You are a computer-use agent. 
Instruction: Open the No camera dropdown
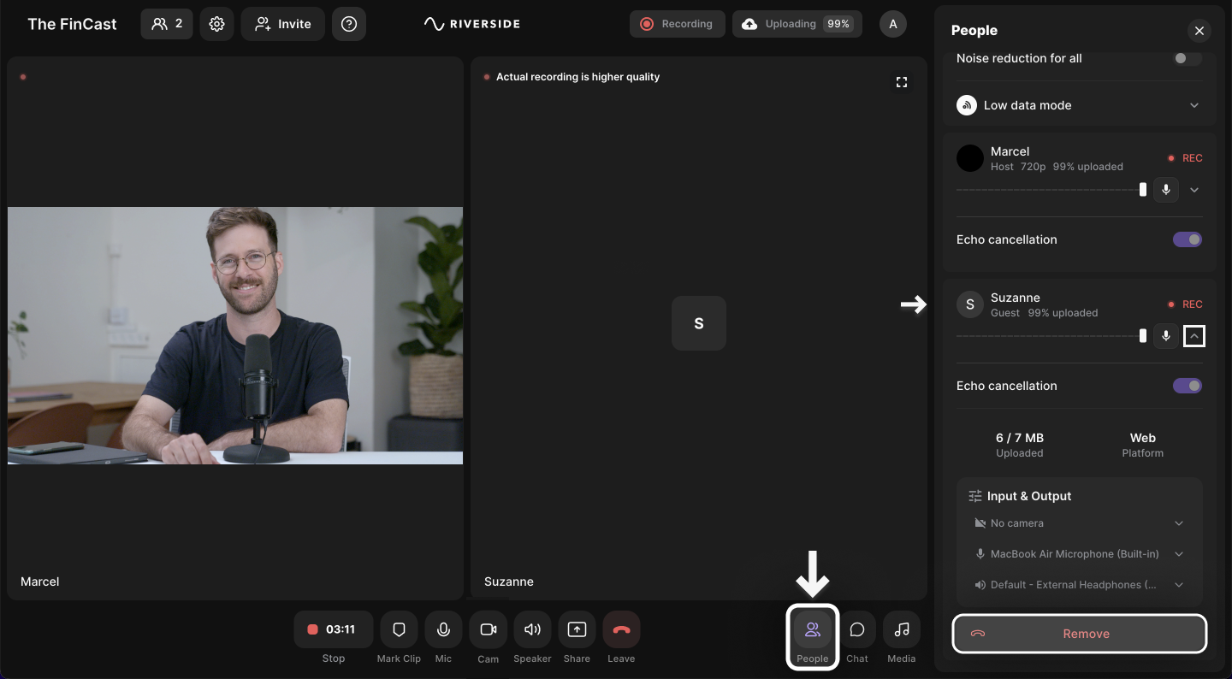point(1080,523)
